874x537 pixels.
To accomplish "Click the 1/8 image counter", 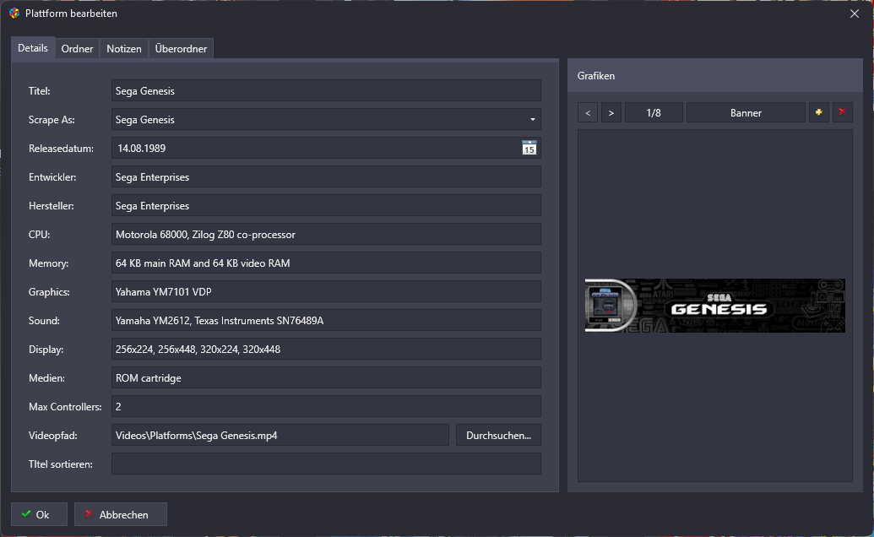I will coord(654,112).
